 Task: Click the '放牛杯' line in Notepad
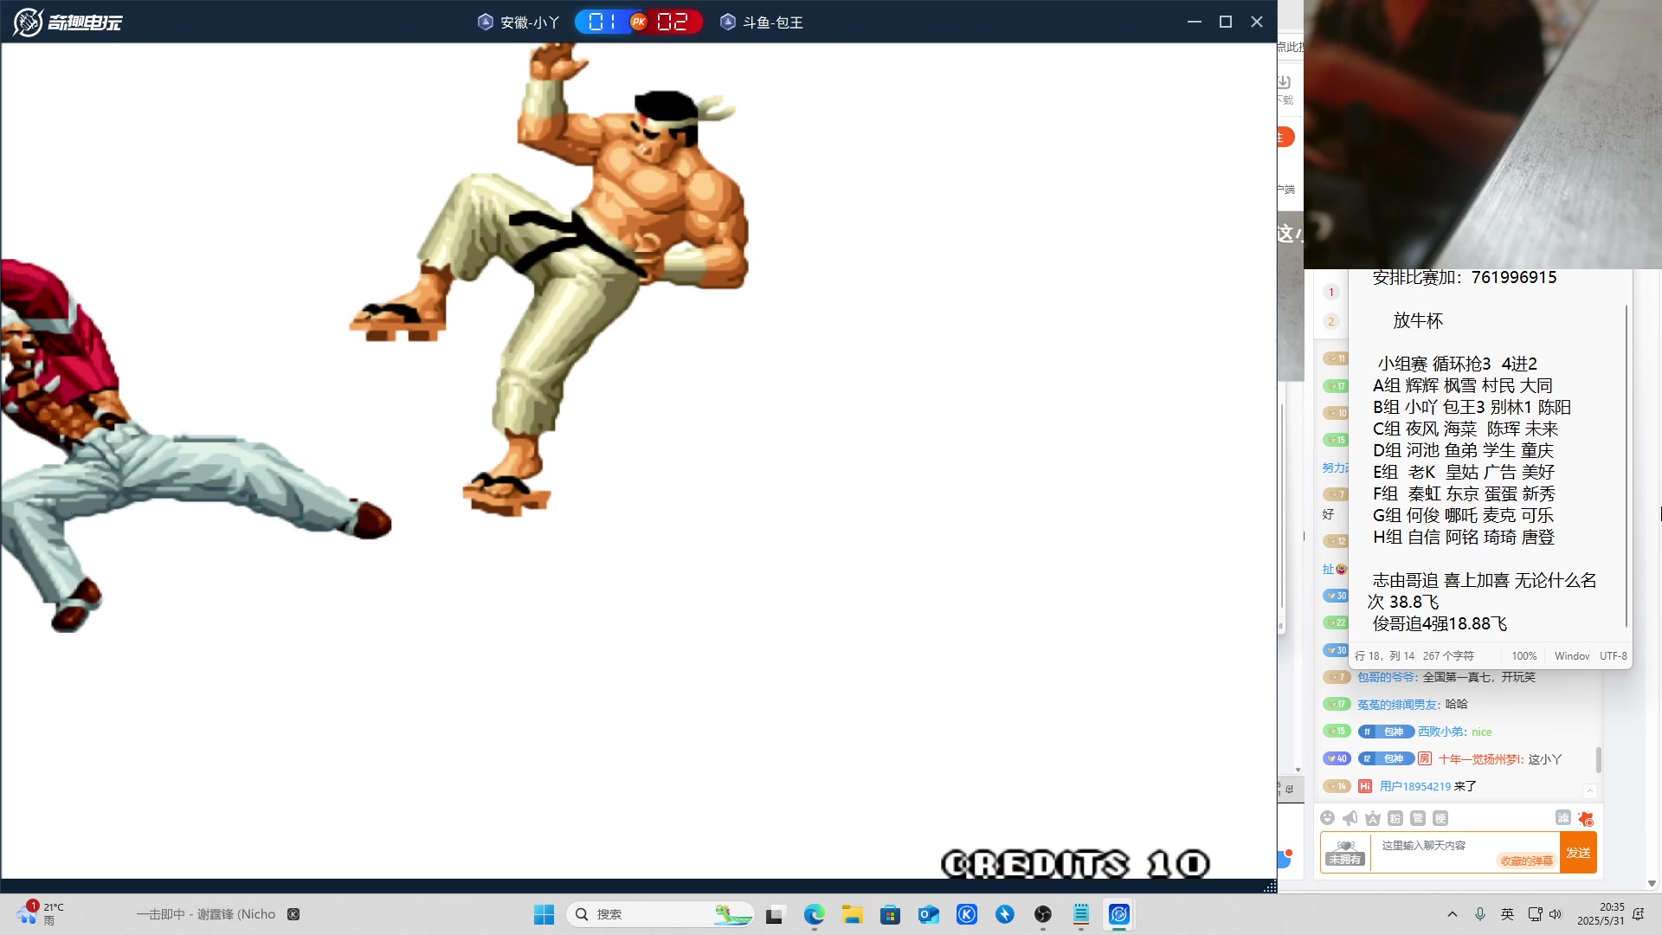coord(1418,320)
